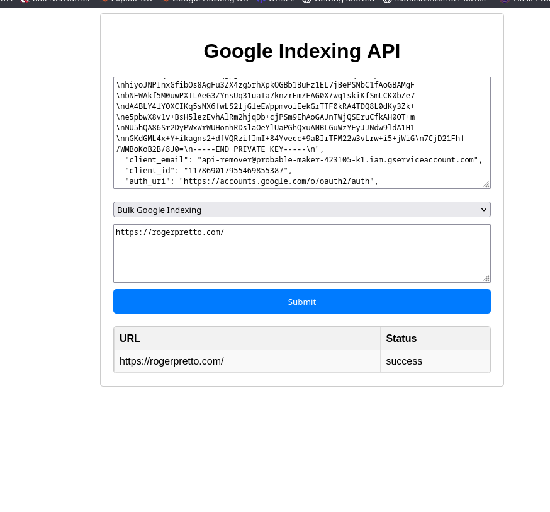This screenshot has width=550, height=512.
Task: Click the "URL" column header in the results table
Action: coord(247,338)
